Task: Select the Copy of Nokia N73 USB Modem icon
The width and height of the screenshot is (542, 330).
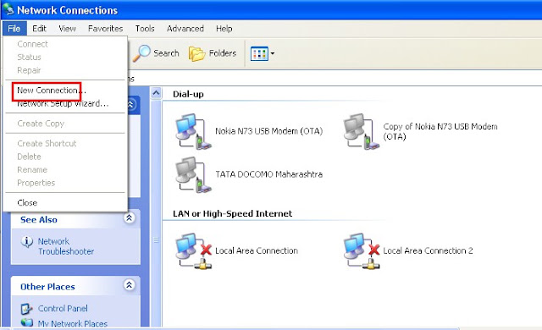Action: [361, 131]
